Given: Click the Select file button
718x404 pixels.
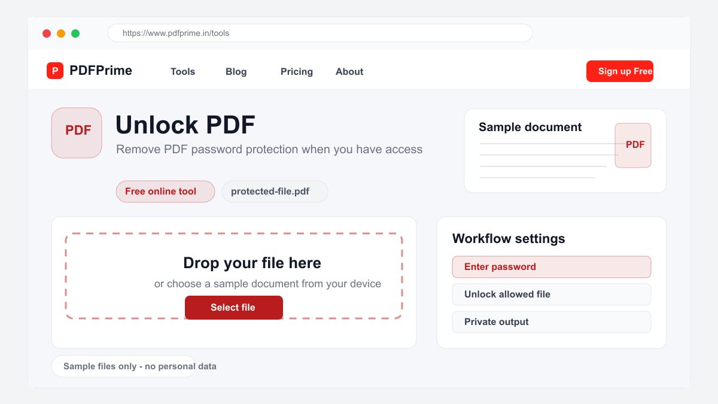Looking at the screenshot, I should click(234, 308).
